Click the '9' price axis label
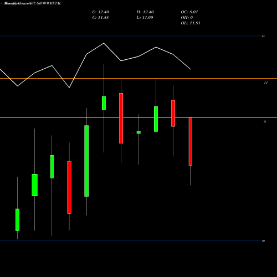 pos(265,122)
